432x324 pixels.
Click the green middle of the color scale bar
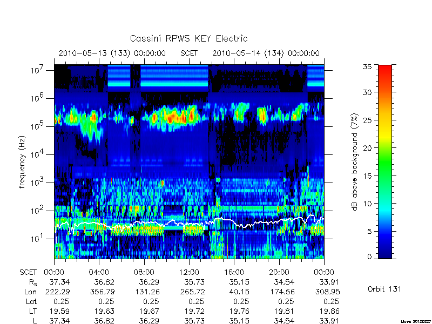pyautogui.click(x=385, y=163)
